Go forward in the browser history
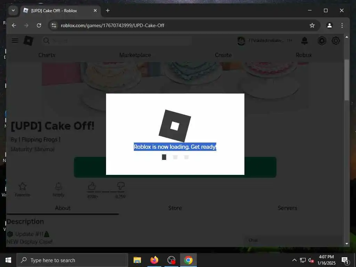Viewport: 356px width, 267px height. [x=26, y=25]
